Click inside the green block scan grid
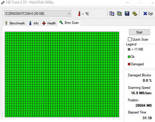The height and width of the screenshot is (122, 155). coord(62,75)
